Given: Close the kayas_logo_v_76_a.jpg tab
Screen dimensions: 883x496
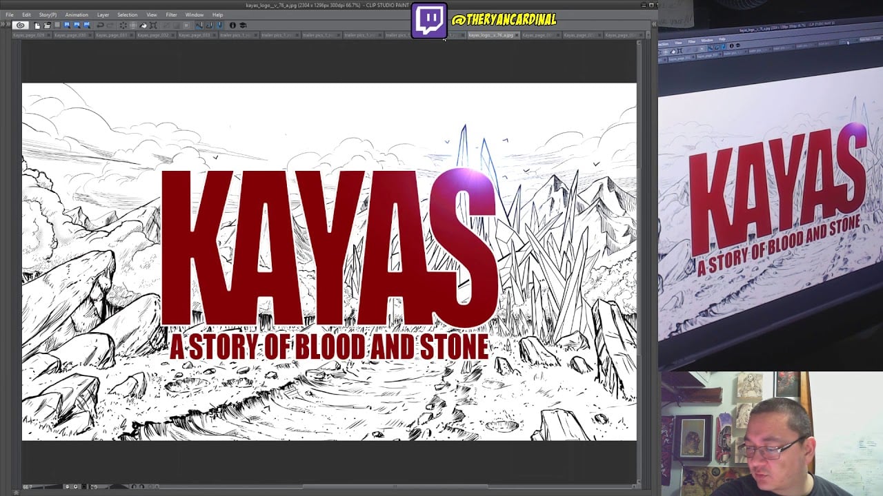Looking at the screenshot, I should tap(516, 35).
